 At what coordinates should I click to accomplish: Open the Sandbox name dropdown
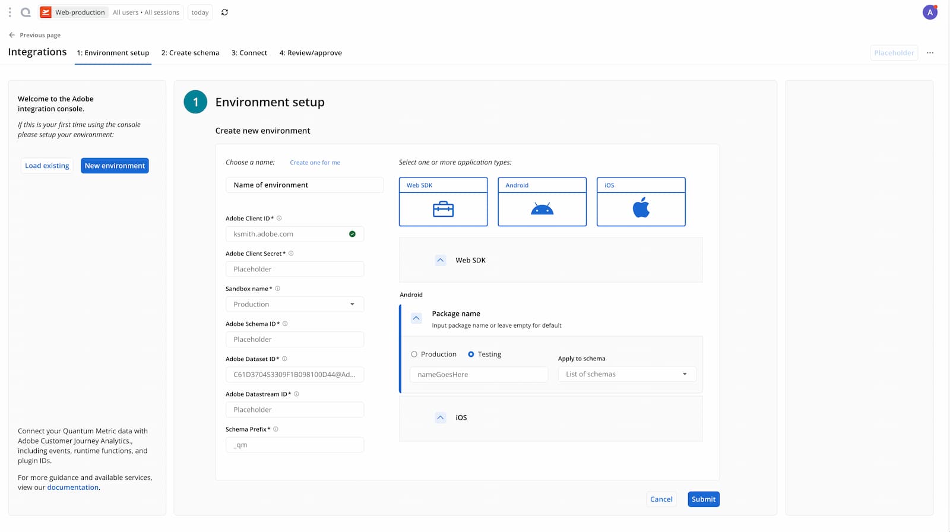pyautogui.click(x=295, y=305)
